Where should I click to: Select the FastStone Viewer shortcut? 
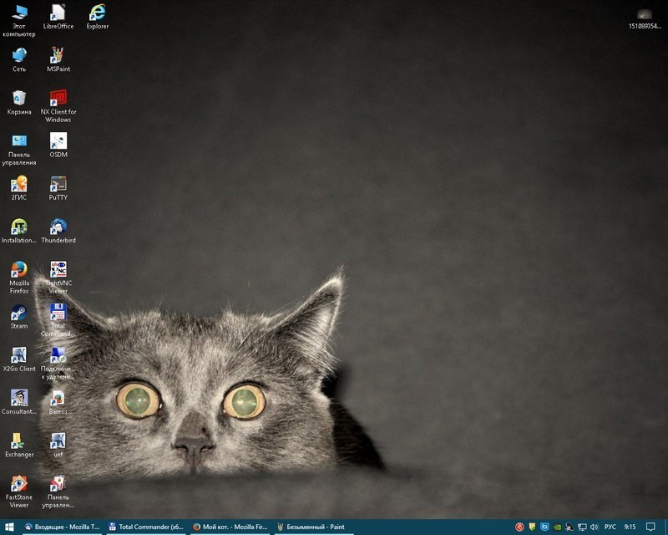coord(18,485)
